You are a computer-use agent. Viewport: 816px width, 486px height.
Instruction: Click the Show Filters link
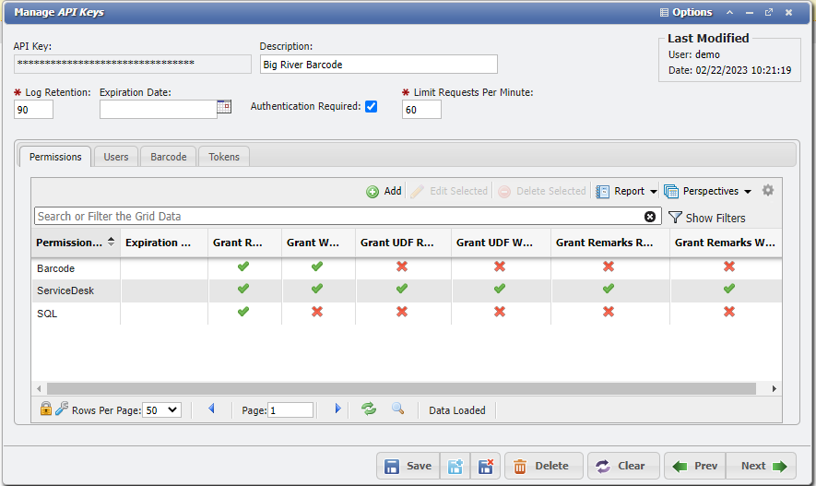tap(706, 218)
